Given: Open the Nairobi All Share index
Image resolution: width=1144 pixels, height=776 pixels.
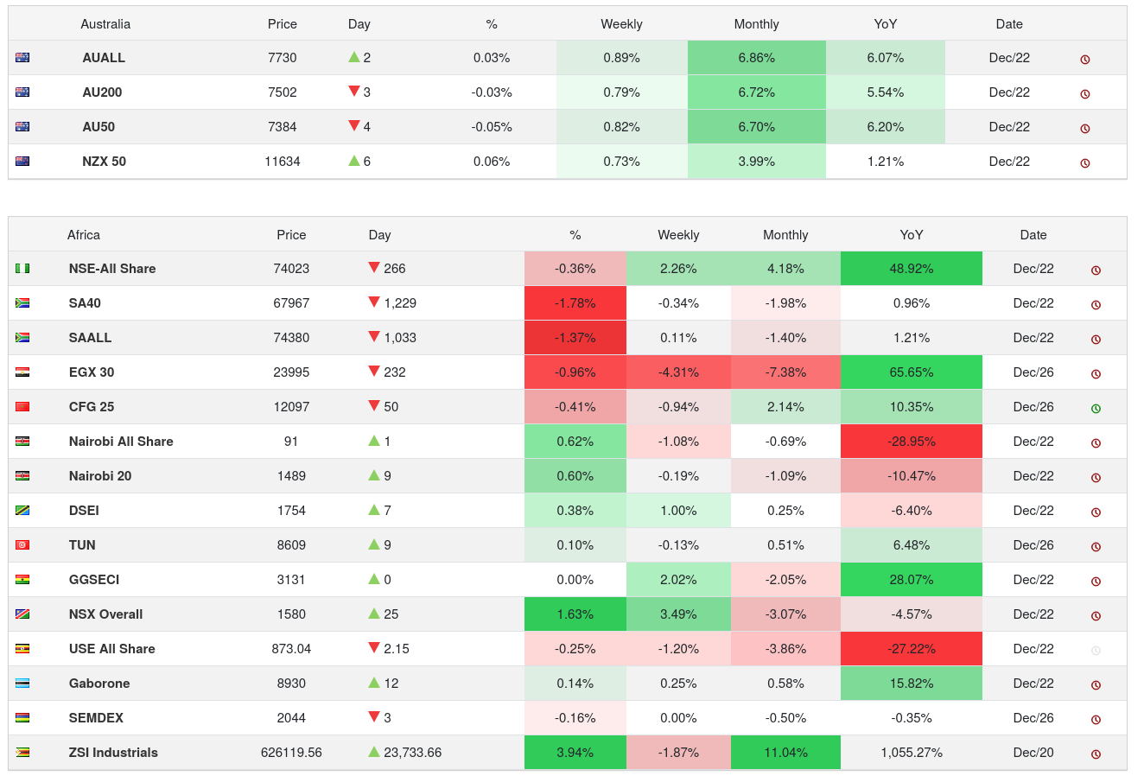Looking at the screenshot, I should coord(121,442).
